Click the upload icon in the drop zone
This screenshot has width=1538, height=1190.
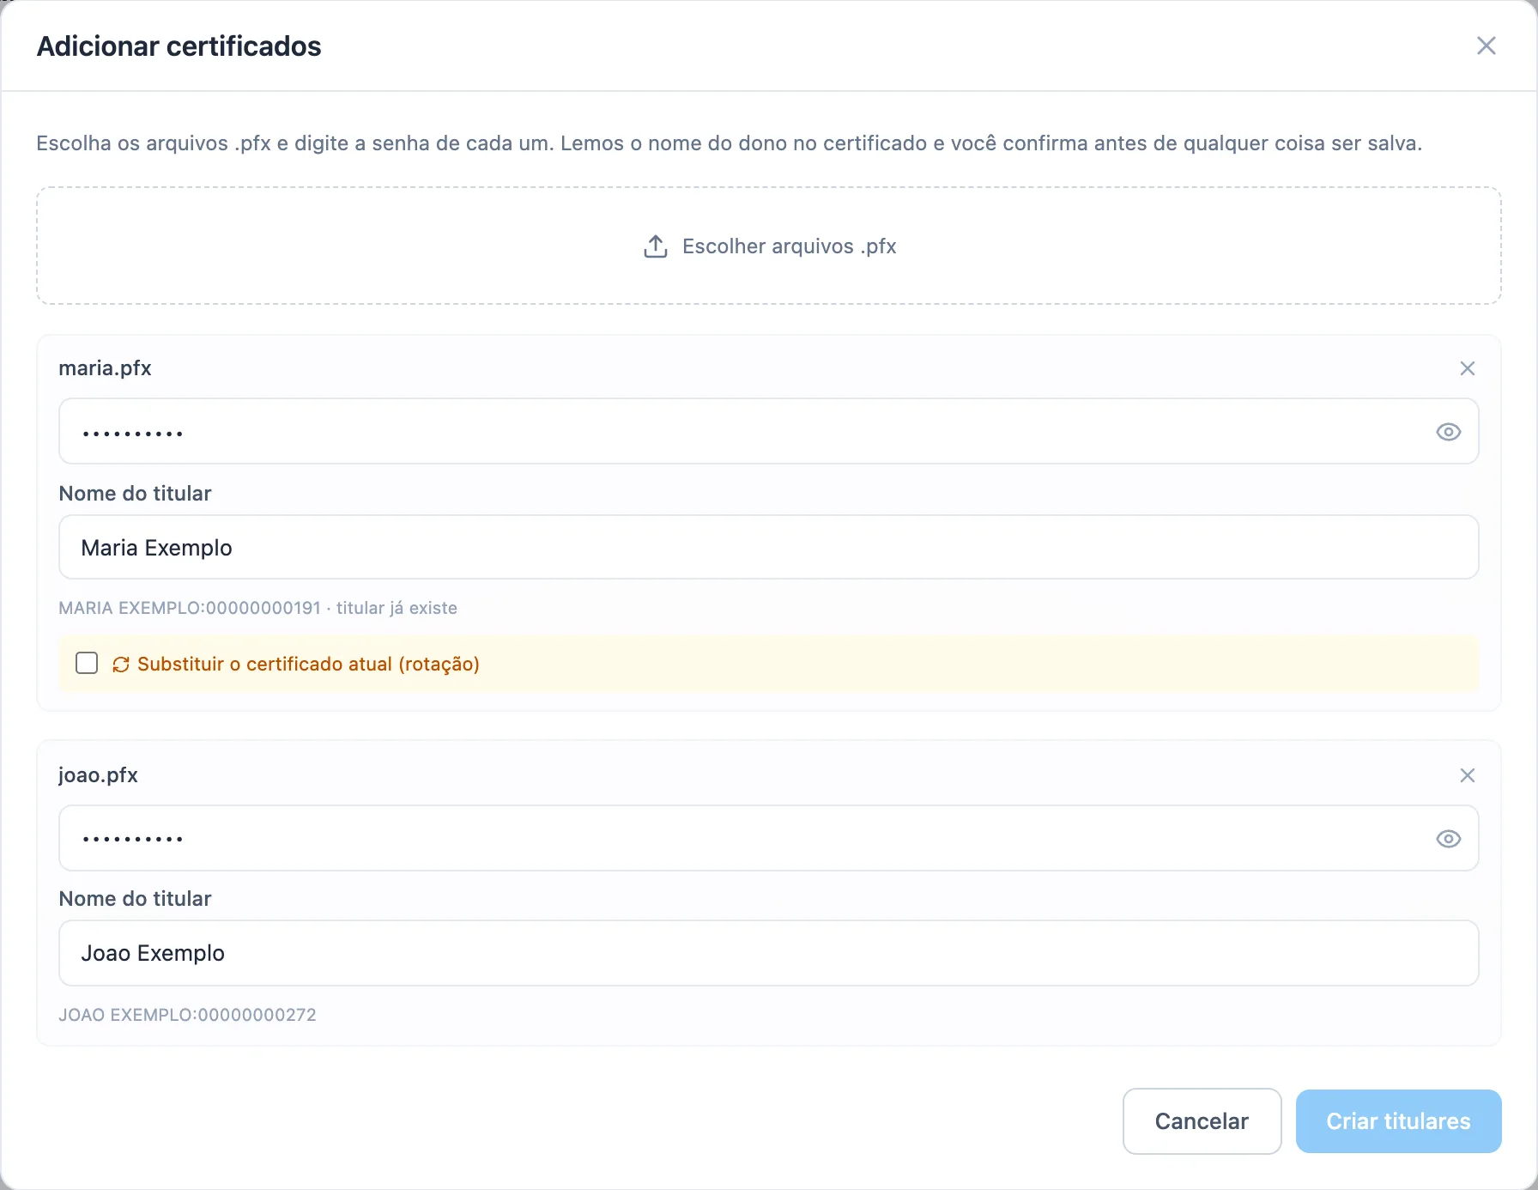656,246
